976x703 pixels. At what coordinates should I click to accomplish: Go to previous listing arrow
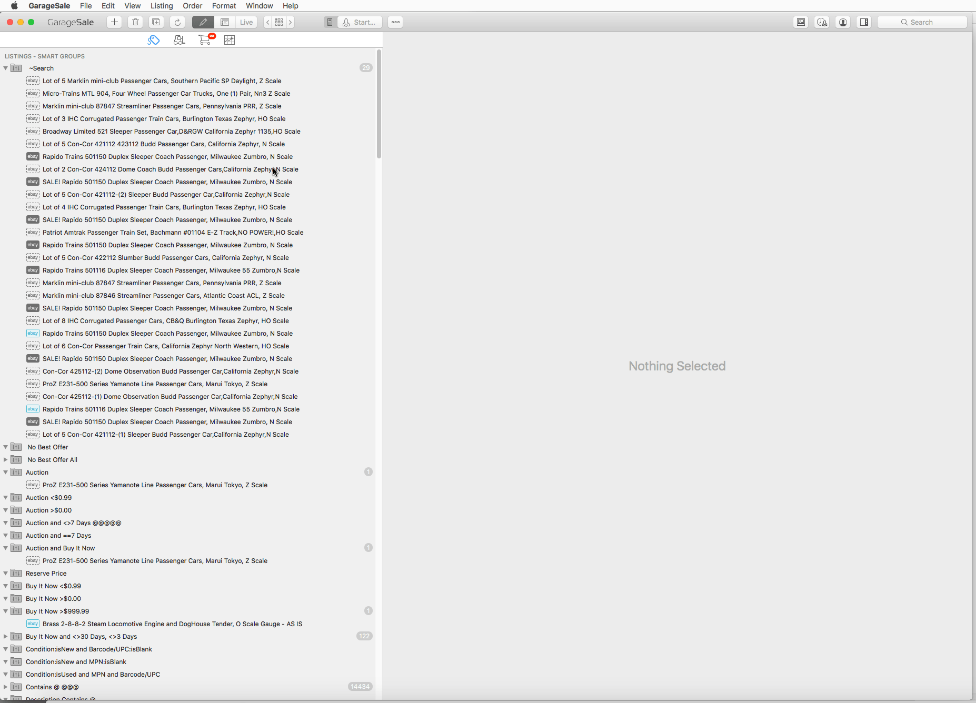(x=267, y=22)
